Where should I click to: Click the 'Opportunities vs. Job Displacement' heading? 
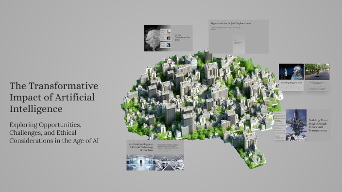tap(231, 23)
